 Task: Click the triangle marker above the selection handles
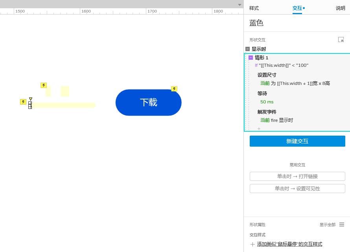(31, 99)
